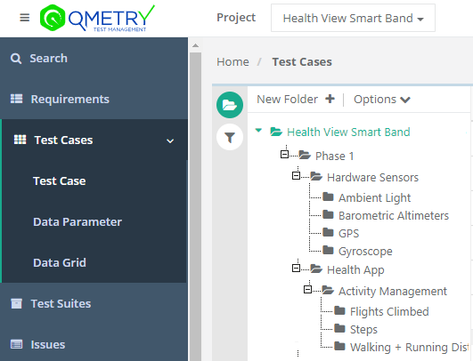This screenshot has width=473, height=361.
Task: Click the plus icon beside New Folder
Action: [330, 99]
